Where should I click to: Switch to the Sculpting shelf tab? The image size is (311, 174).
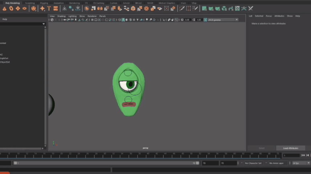[30, 3]
